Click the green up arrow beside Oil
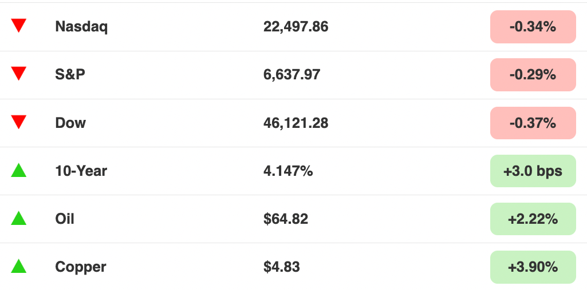This screenshot has width=587, height=290. (18, 218)
